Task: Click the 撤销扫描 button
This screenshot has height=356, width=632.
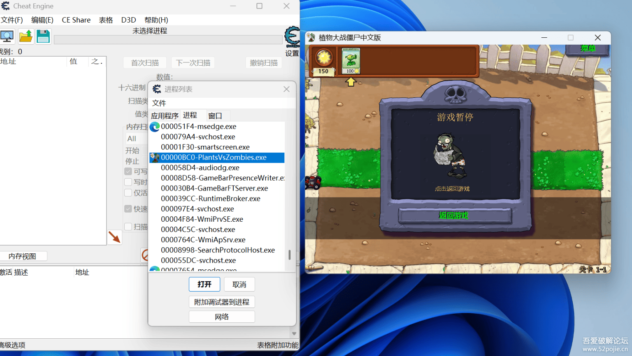Action: coord(264,63)
